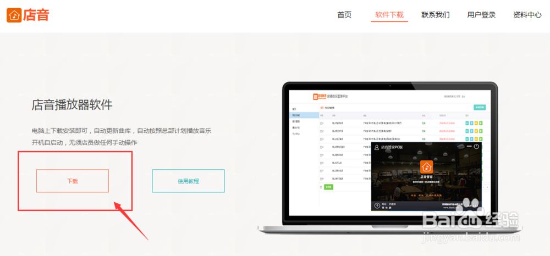
Task: Click the power icon in 店音管家PC版 window
Action: [476, 146]
